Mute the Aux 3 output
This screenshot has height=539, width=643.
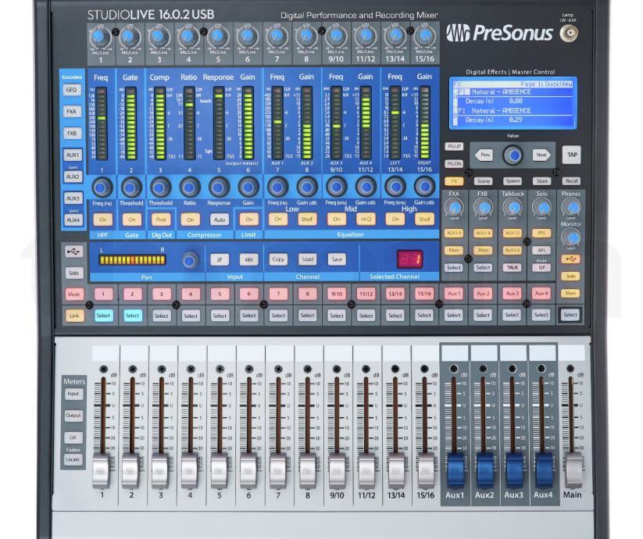click(513, 294)
